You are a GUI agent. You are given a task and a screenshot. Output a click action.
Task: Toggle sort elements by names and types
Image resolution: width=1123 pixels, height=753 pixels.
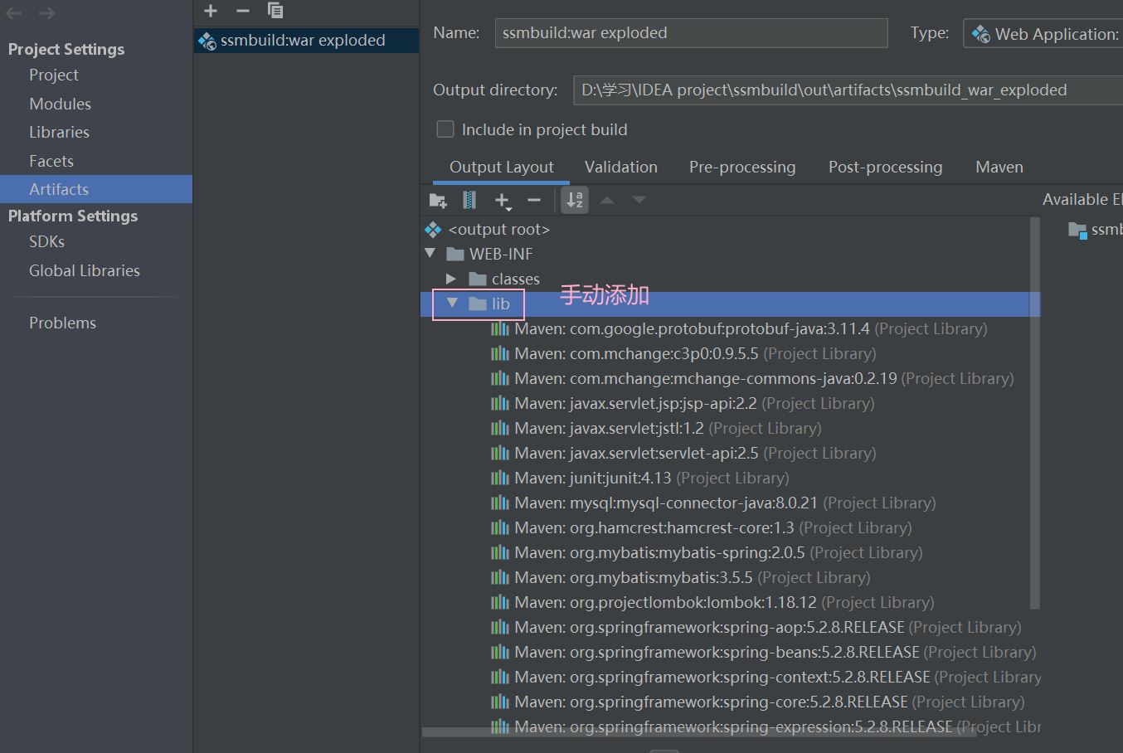575,200
